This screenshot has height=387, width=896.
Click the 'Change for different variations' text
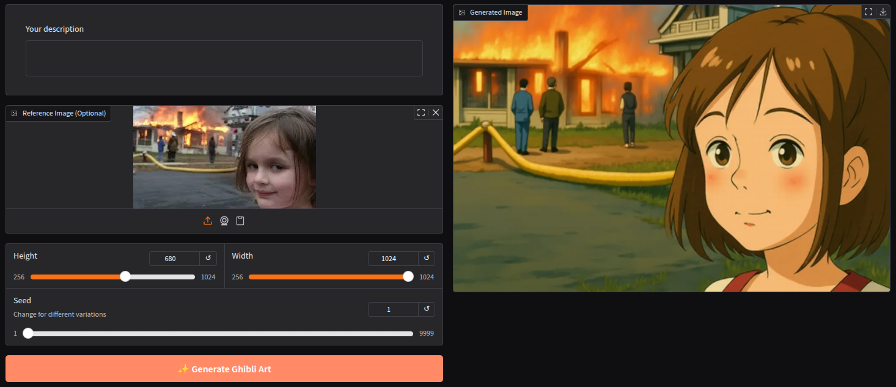tap(60, 314)
